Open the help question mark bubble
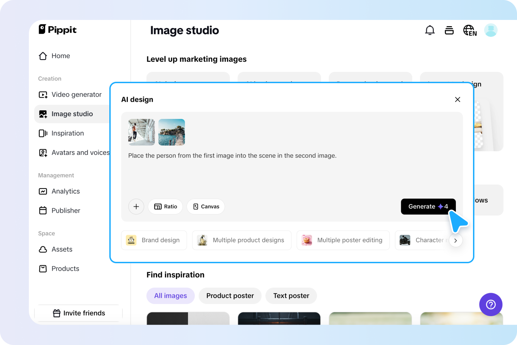Image resolution: width=517 pixels, height=345 pixels. click(491, 304)
